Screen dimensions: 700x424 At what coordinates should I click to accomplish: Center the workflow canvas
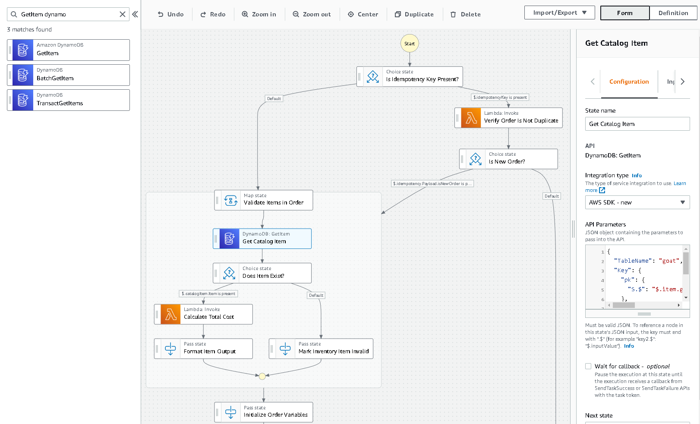(363, 14)
